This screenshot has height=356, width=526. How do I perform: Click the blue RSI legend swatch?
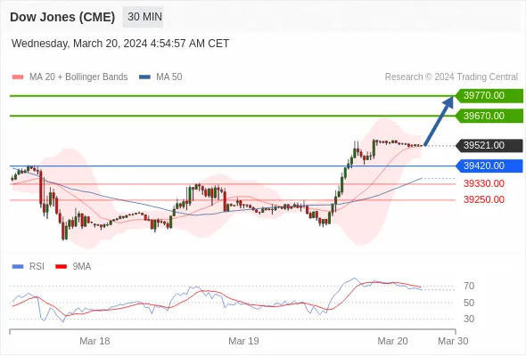pyautogui.click(x=18, y=267)
